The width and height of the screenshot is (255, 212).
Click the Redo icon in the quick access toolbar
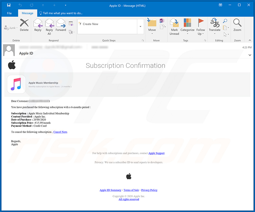point(32,5)
